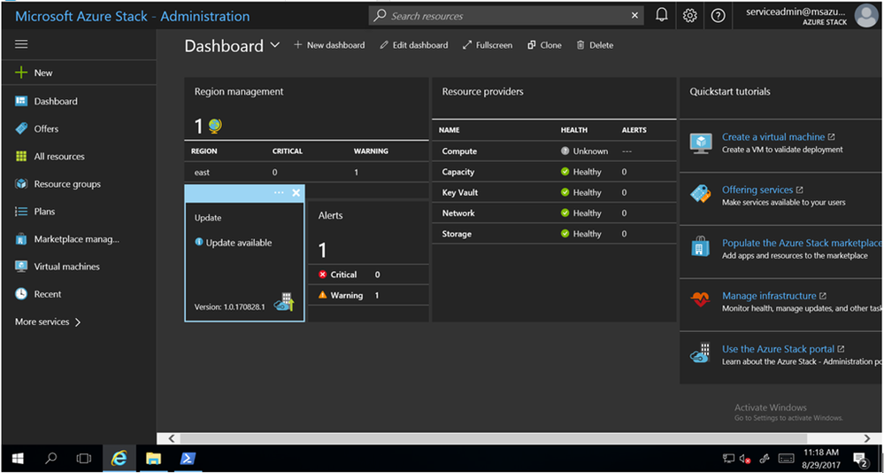This screenshot has height=473, width=884.
Task: Open the hamburger menu in the sidebar
Action: click(x=21, y=44)
